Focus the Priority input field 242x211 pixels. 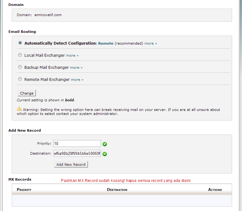pyautogui.click(x=77, y=143)
